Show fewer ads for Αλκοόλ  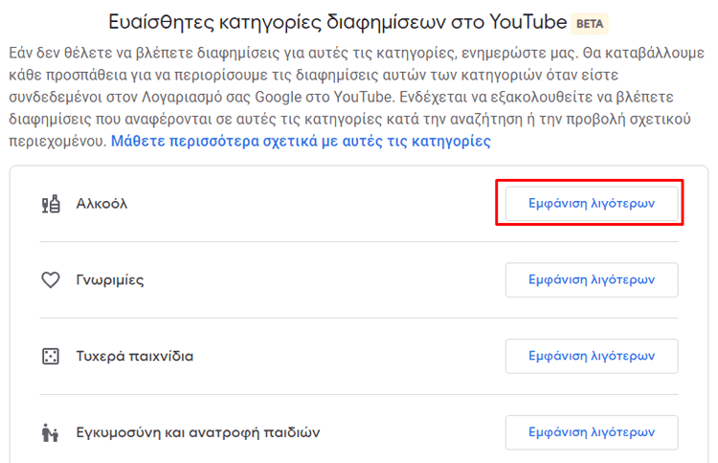[592, 203]
